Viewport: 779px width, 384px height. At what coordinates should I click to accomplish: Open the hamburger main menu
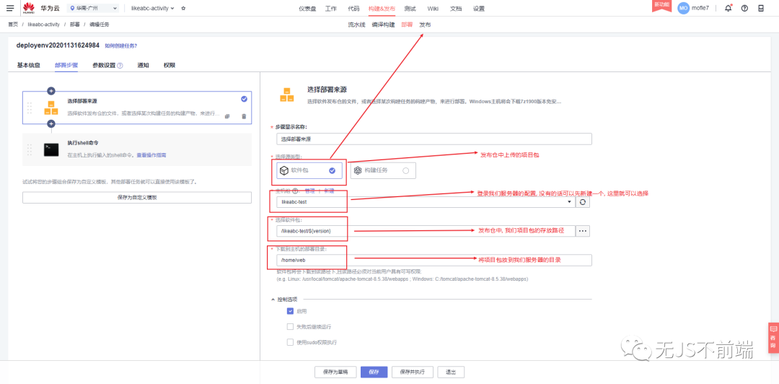pyautogui.click(x=10, y=8)
